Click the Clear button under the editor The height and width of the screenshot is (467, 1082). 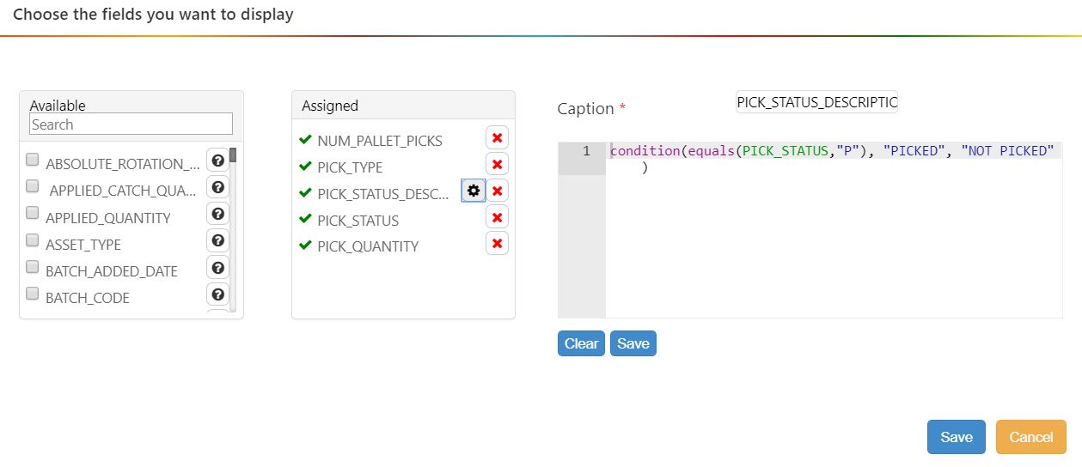tap(581, 343)
